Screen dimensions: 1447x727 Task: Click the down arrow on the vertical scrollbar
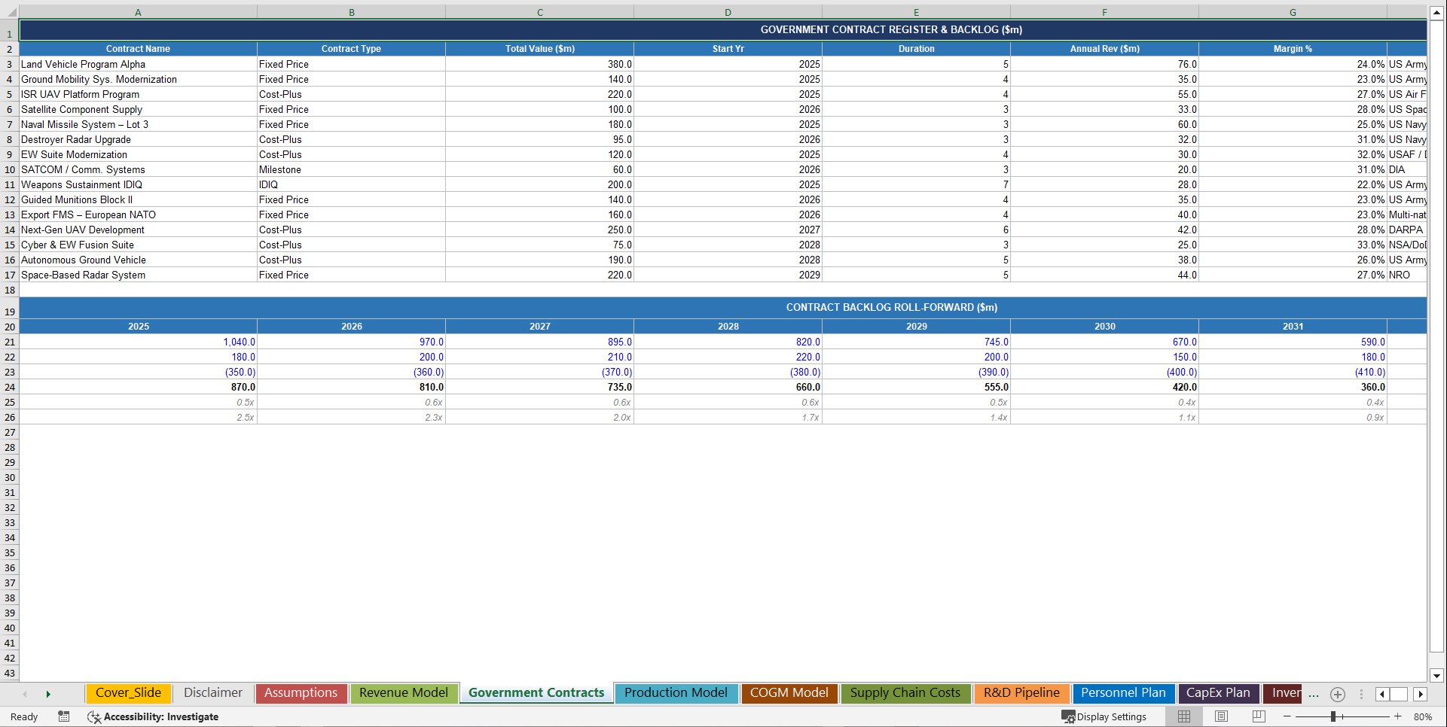(1437, 676)
